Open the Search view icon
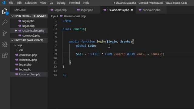 (x=5, y=22)
